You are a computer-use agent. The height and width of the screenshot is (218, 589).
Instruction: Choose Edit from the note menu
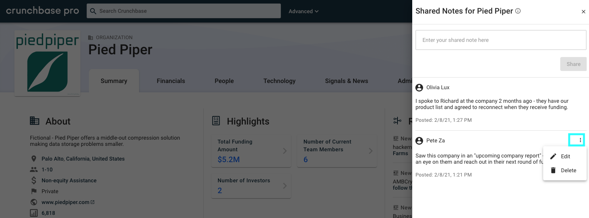pos(565,156)
